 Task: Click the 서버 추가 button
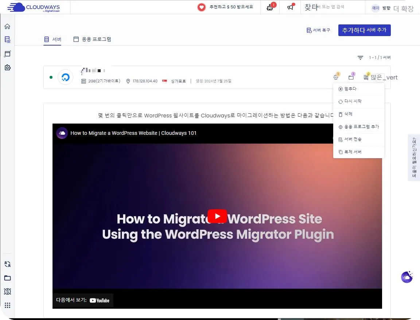pyautogui.click(x=364, y=30)
